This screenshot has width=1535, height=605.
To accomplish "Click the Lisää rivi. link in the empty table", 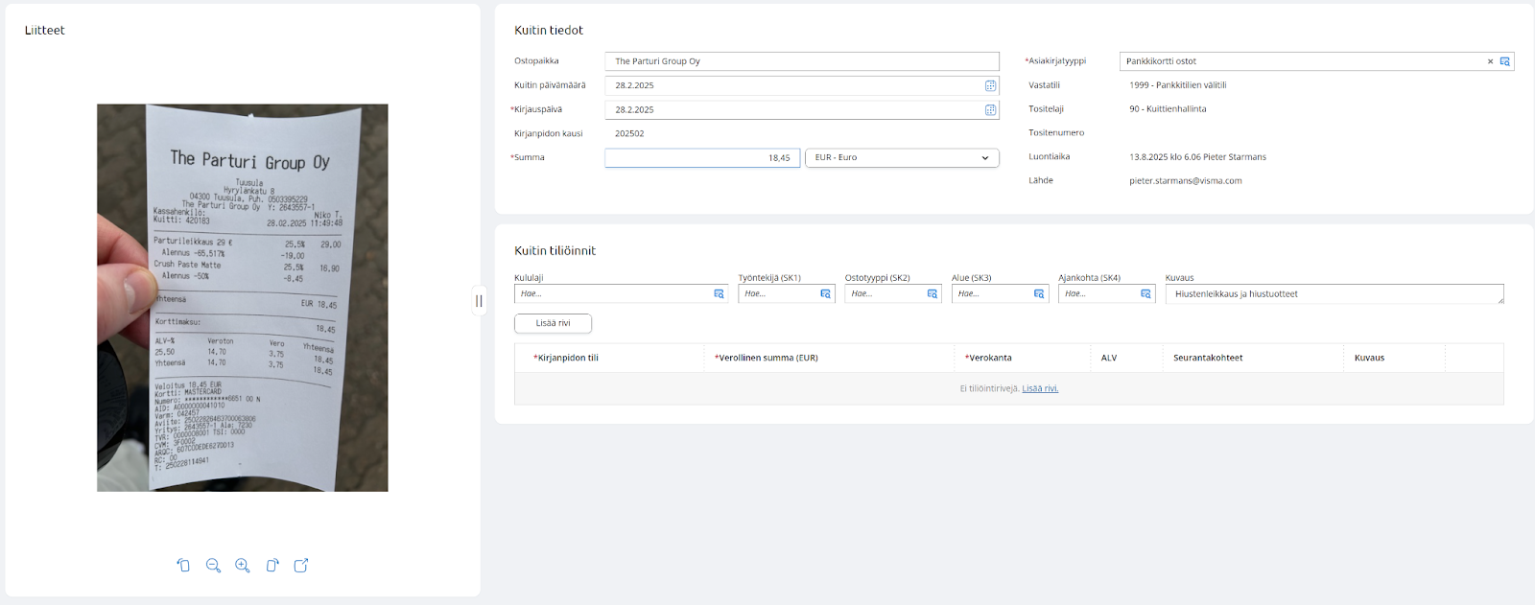I will coord(1040,388).
